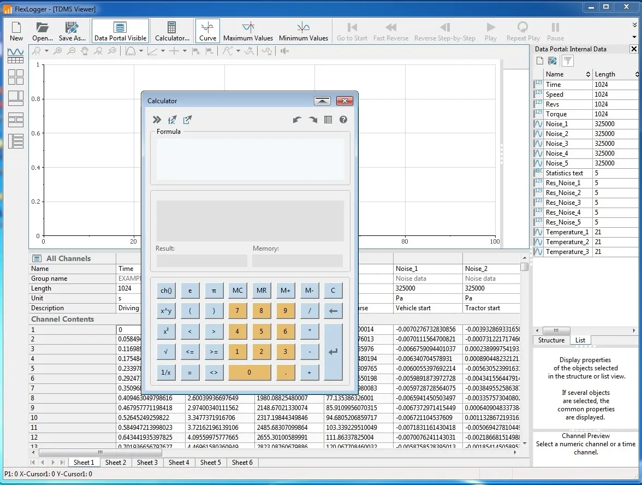The height and width of the screenshot is (485, 642).
Task: Click the zoom out magnifier icon
Action: click(x=71, y=51)
